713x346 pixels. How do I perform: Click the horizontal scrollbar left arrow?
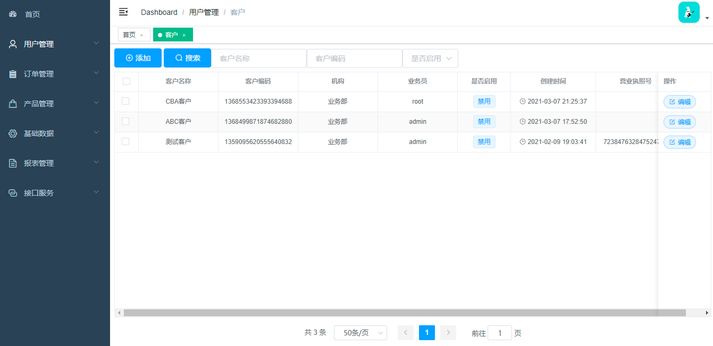(119, 313)
